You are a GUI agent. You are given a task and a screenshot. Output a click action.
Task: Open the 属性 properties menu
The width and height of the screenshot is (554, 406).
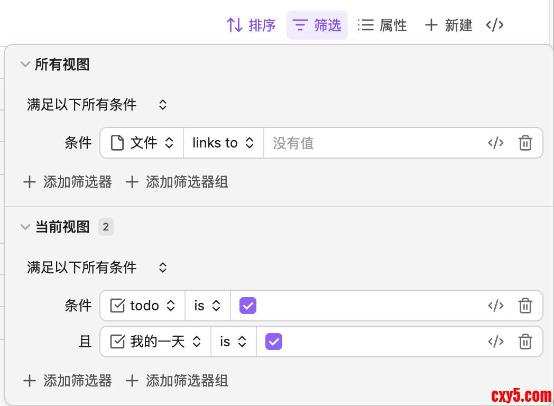click(382, 25)
